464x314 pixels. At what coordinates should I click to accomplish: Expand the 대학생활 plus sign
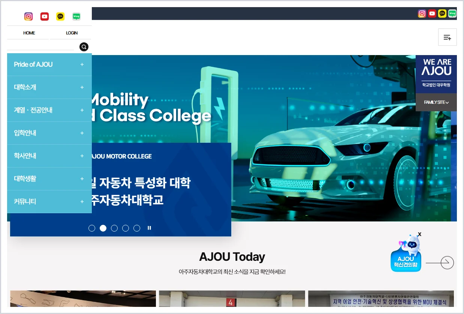[x=82, y=179]
